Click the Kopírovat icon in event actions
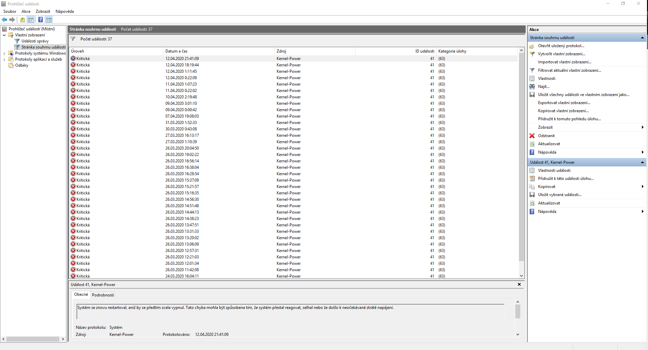Screen dimensions: 648x350 tap(532, 187)
